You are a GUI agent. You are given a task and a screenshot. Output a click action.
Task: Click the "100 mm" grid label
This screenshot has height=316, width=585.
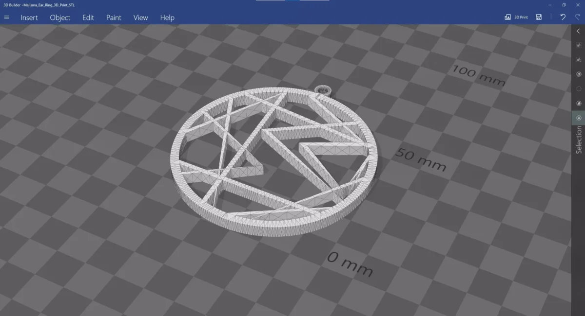point(478,75)
